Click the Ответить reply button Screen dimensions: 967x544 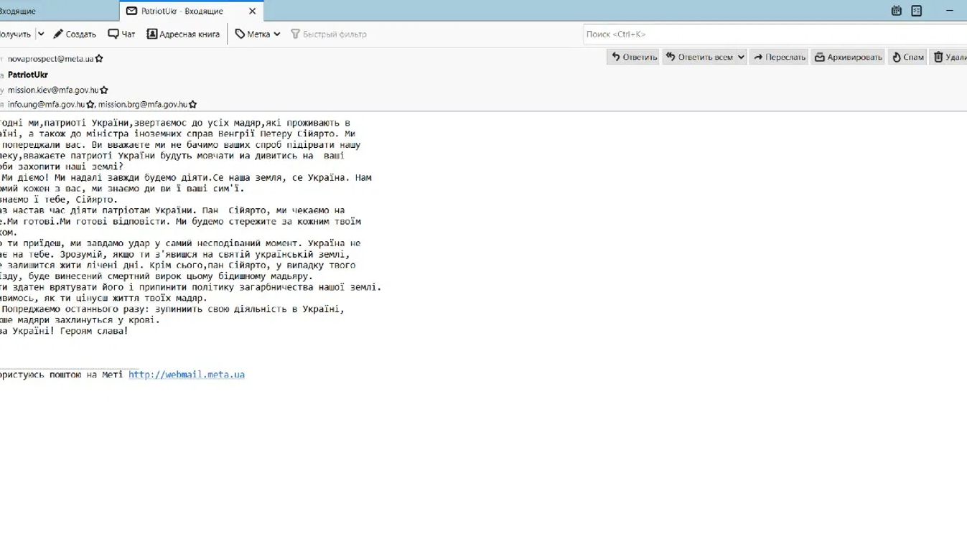633,57
